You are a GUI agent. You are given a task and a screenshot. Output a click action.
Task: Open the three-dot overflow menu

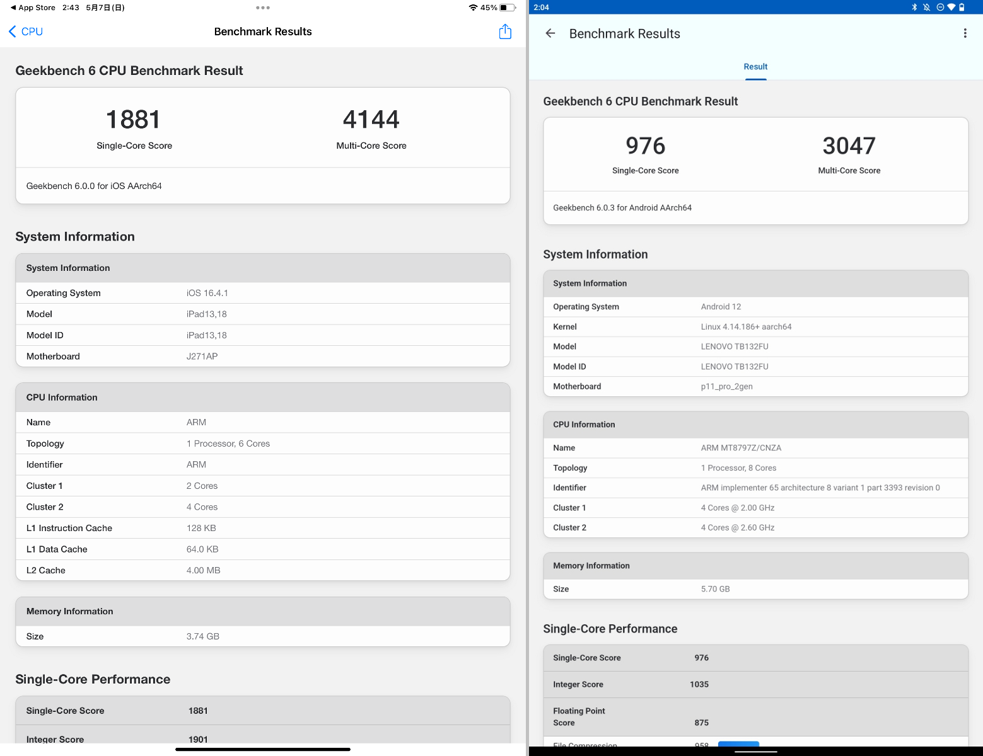(965, 33)
